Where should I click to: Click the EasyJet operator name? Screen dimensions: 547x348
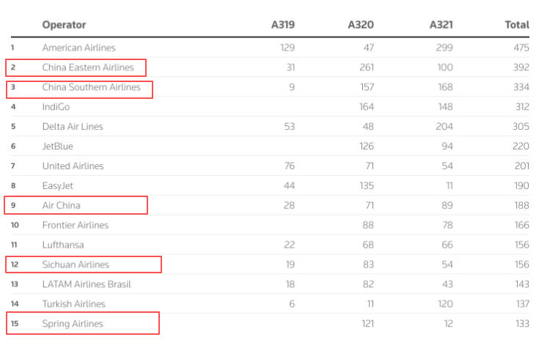[58, 186]
